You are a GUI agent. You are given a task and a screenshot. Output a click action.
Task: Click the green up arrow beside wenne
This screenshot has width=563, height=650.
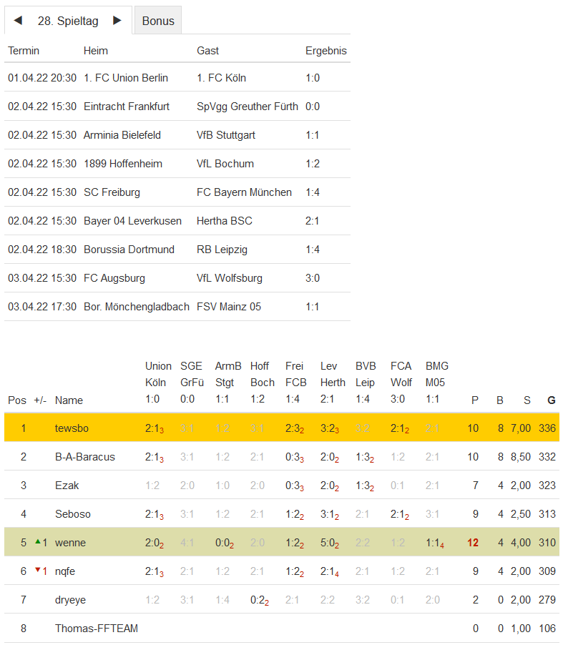coord(38,542)
